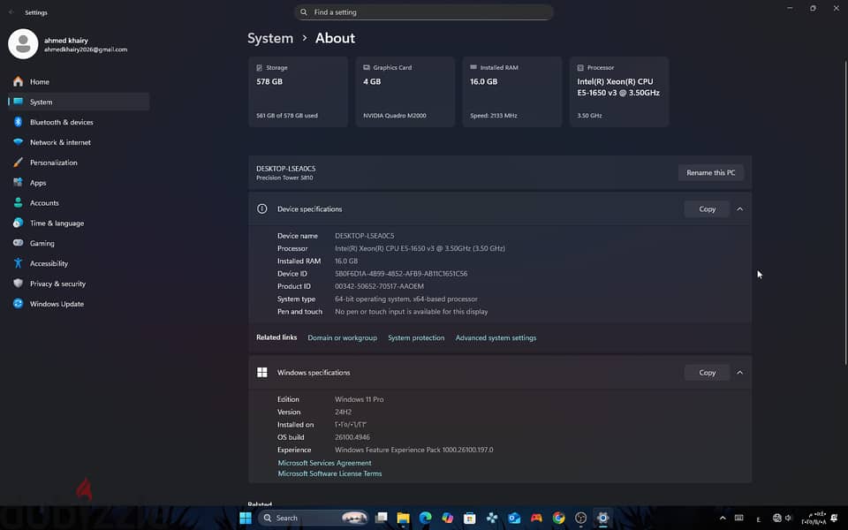Open Accounts settings
This screenshot has height=530, width=848.
pos(79,203)
